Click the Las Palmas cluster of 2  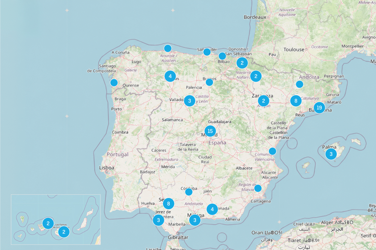click(64, 232)
